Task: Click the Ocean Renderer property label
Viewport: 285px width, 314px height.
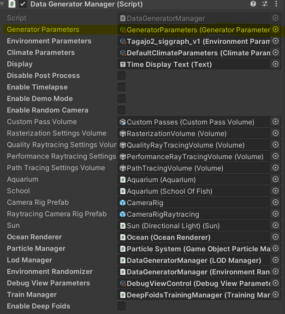Action: (34, 237)
